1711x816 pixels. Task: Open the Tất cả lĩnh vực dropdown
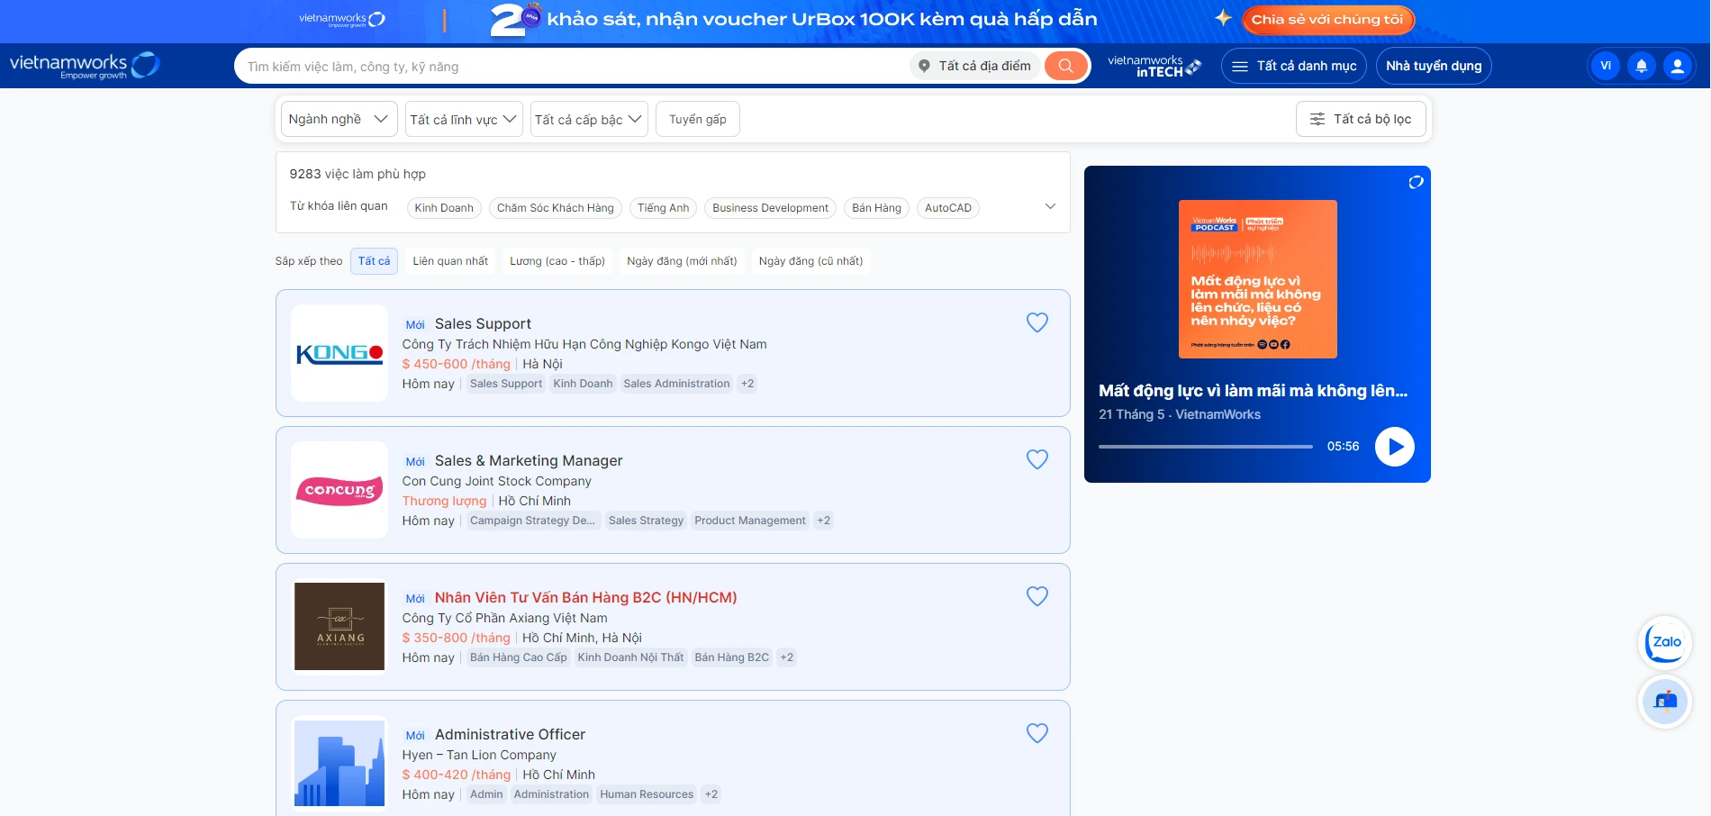coord(463,119)
